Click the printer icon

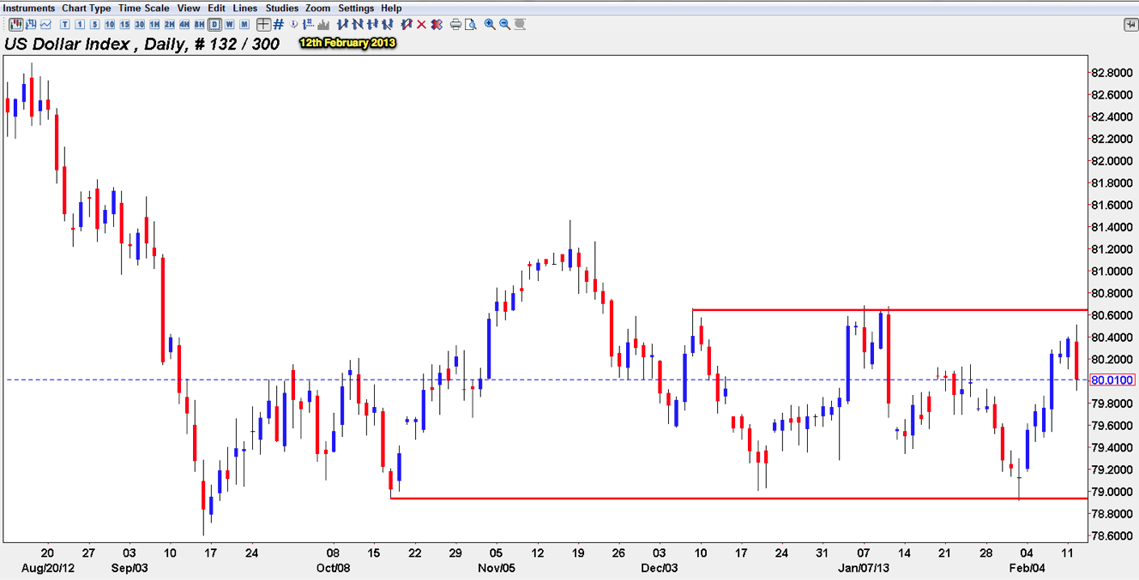coord(455,24)
